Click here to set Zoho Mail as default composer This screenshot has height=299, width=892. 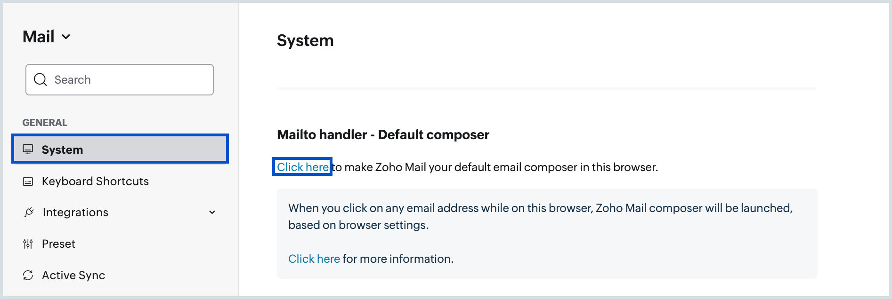(302, 166)
